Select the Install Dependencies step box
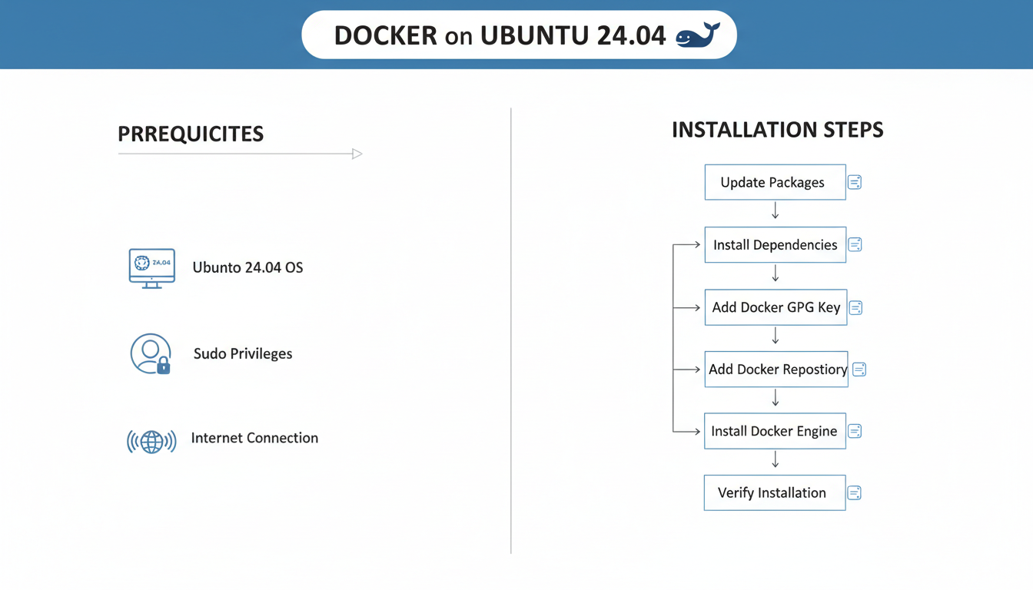The image size is (1033, 590). pos(775,244)
